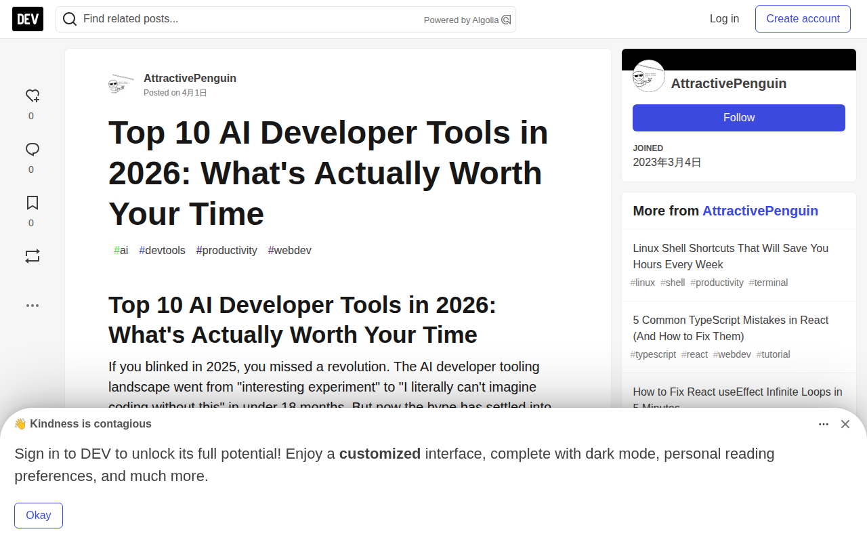Click the Log in link
Viewport: 867px width, 542px height.
pyautogui.click(x=724, y=19)
